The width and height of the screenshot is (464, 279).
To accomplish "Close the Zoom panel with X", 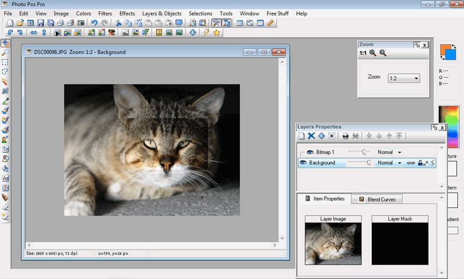I will (425, 45).
